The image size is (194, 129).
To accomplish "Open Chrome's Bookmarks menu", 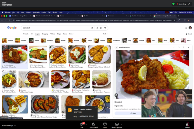I will point(36,12).
